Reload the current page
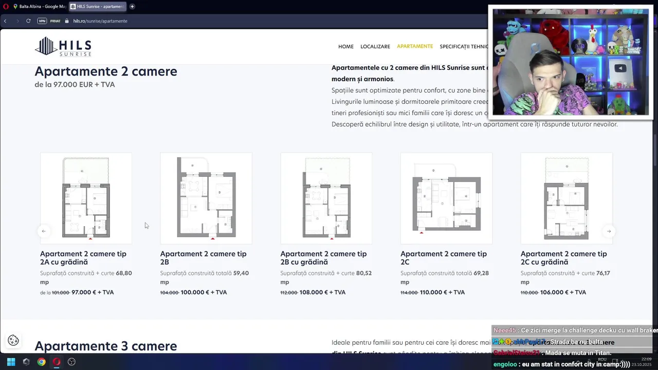The height and width of the screenshot is (370, 658). (x=28, y=21)
